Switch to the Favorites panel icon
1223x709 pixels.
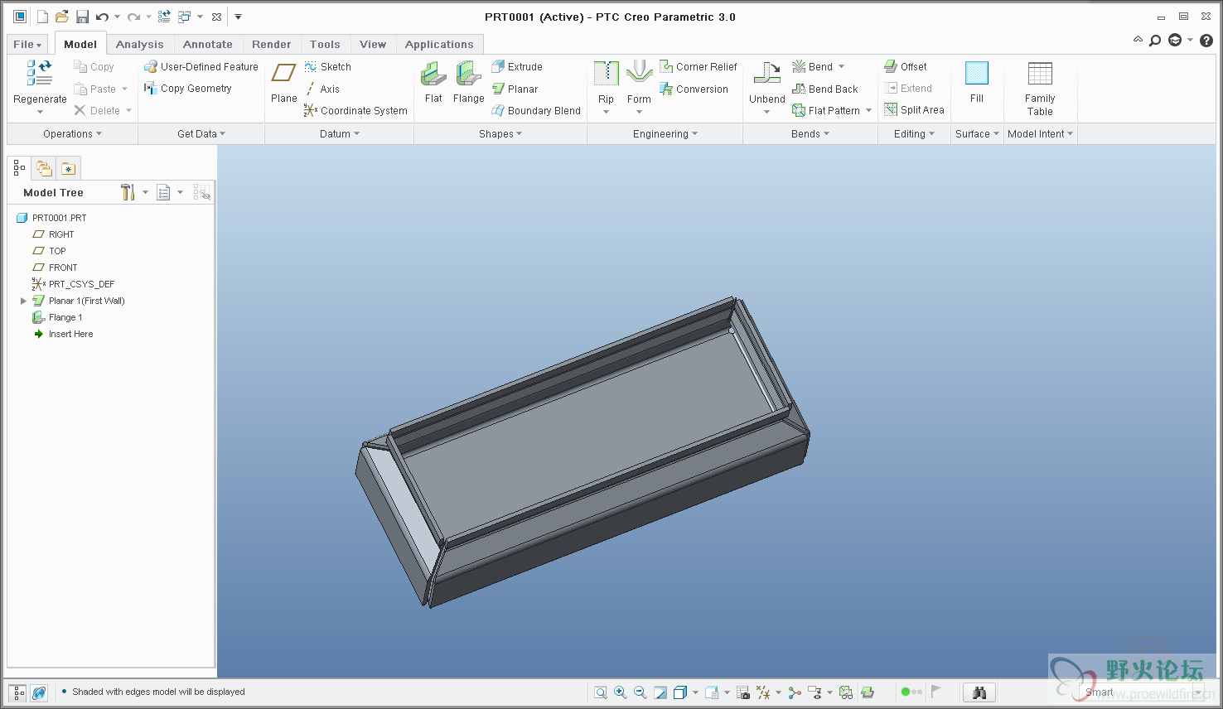[68, 169]
